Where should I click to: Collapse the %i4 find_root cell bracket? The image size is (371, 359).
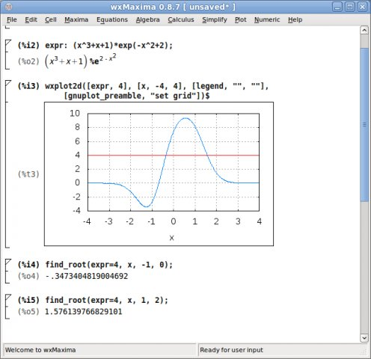tap(8, 262)
